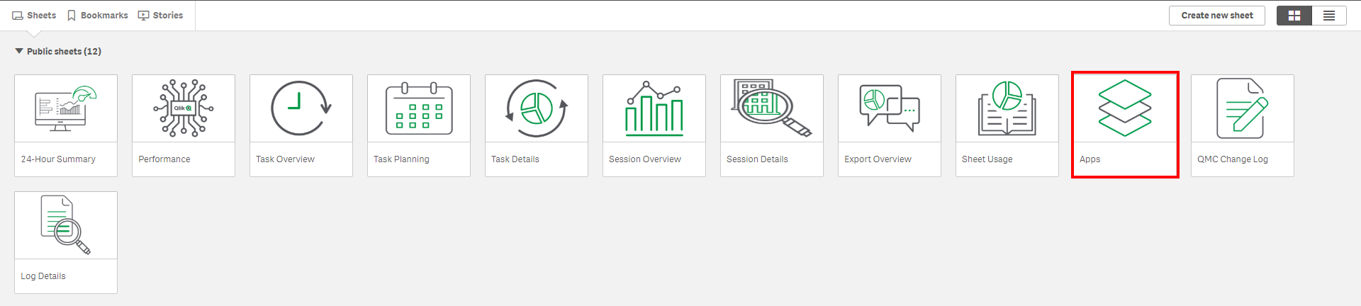Screen dimensions: 1361x306
Task: Open the Performance sheet circuit icon
Action: [x=184, y=108]
